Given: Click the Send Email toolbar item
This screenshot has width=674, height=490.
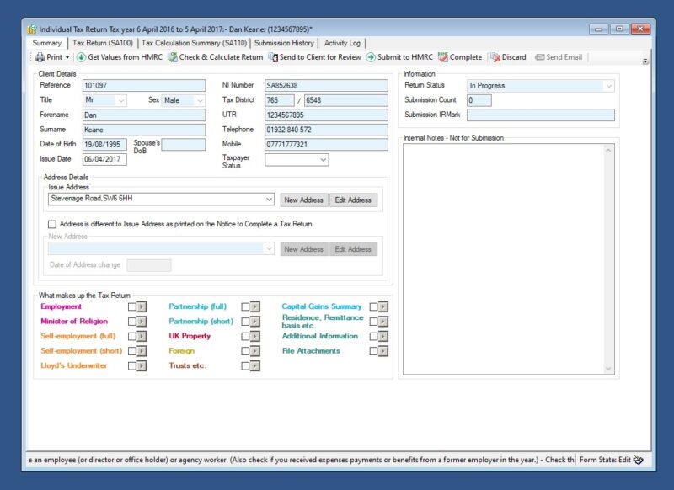Looking at the screenshot, I should click(559, 57).
